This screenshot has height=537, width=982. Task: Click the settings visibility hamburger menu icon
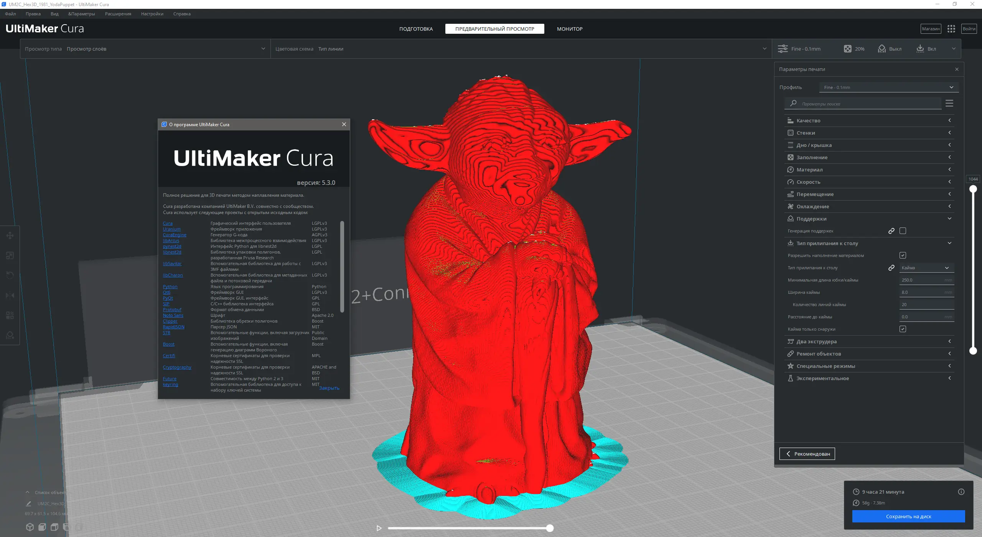(x=949, y=103)
